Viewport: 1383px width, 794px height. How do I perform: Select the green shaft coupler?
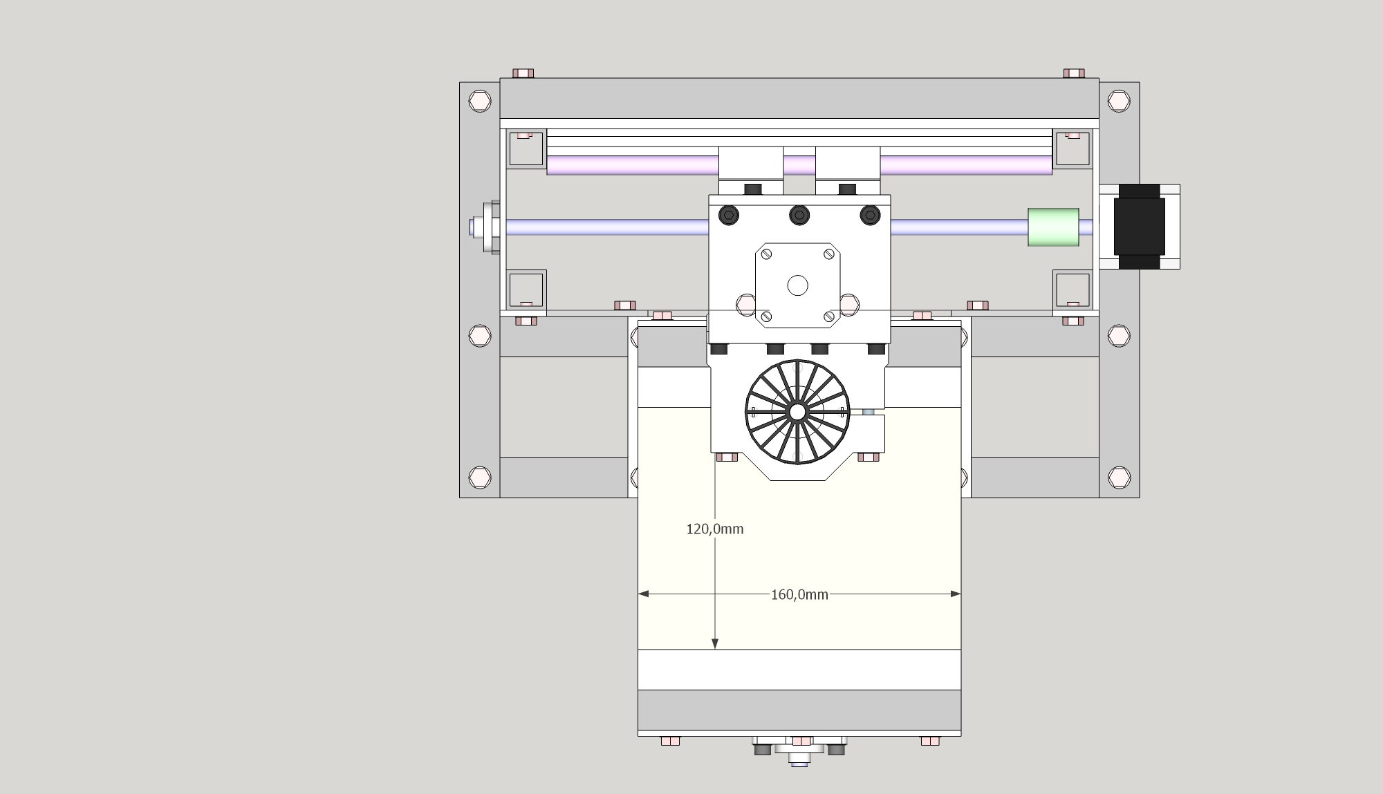[1052, 227]
